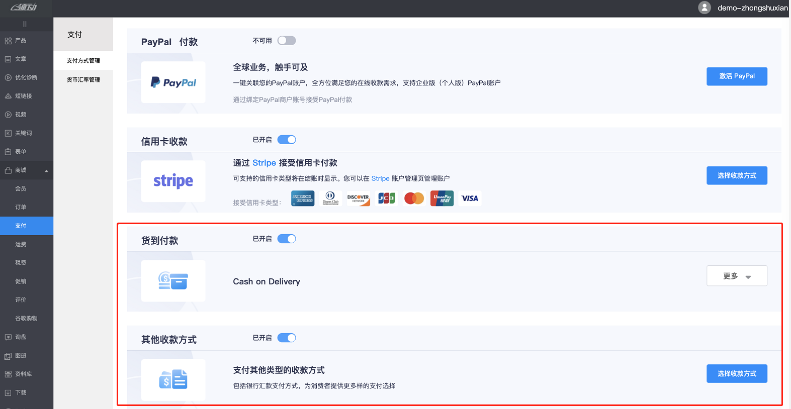Image resolution: width=791 pixels, height=409 pixels.
Task: Enable the PayPal 付款 toggle switch
Action: pyautogui.click(x=287, y=41)
